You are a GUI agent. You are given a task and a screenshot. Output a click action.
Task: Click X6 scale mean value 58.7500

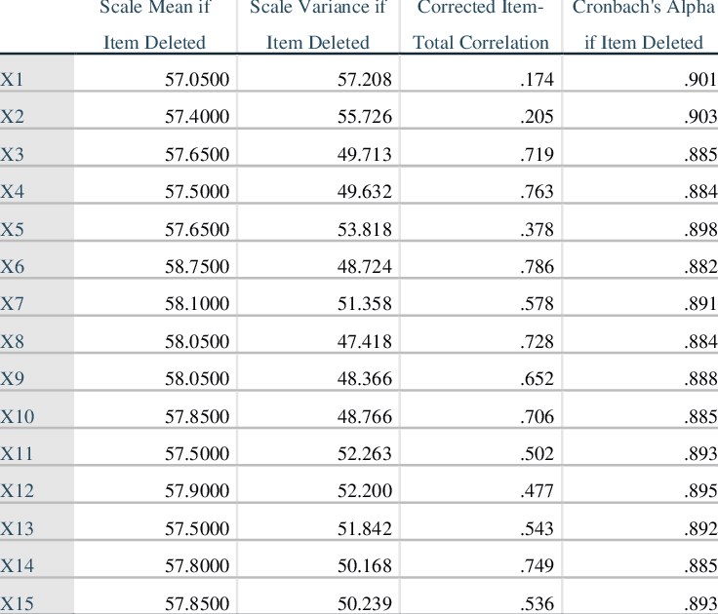tap(197, 266)
